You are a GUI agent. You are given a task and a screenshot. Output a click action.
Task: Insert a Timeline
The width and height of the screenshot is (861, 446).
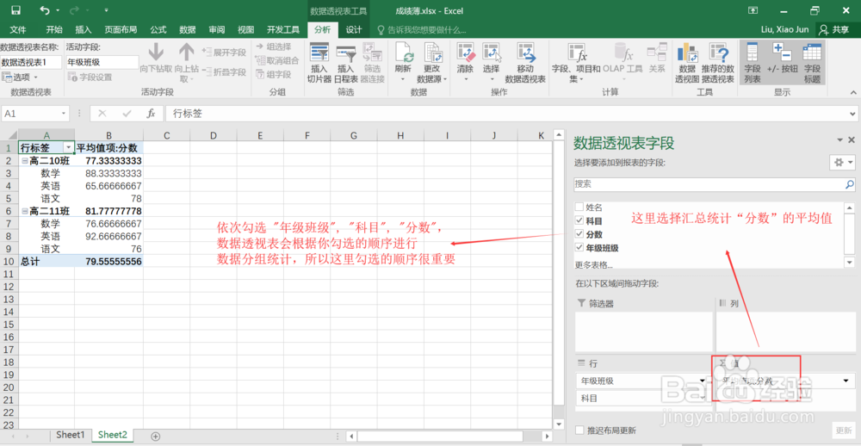tap(345, 63)
